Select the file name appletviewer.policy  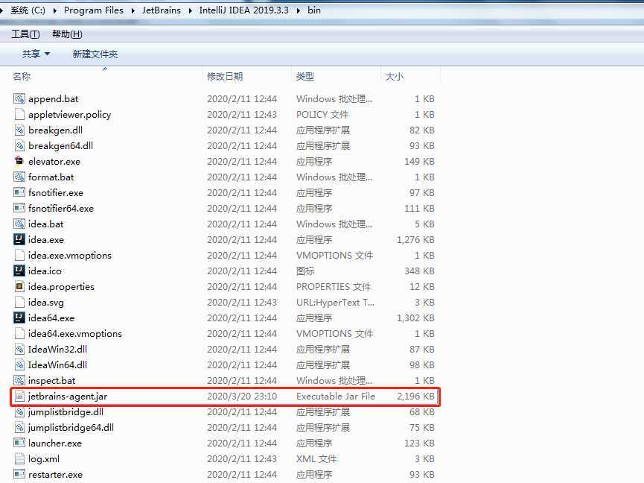[x=69, y=115]
